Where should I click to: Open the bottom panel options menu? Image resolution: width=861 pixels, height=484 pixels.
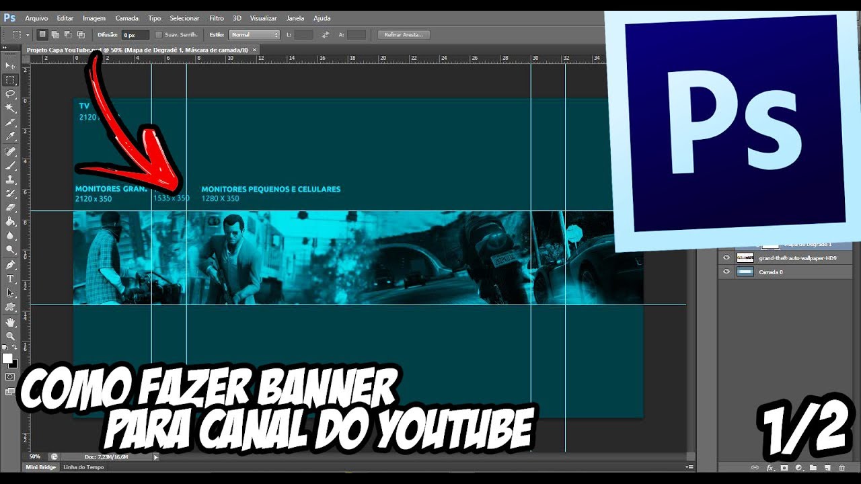click(689, 467)
